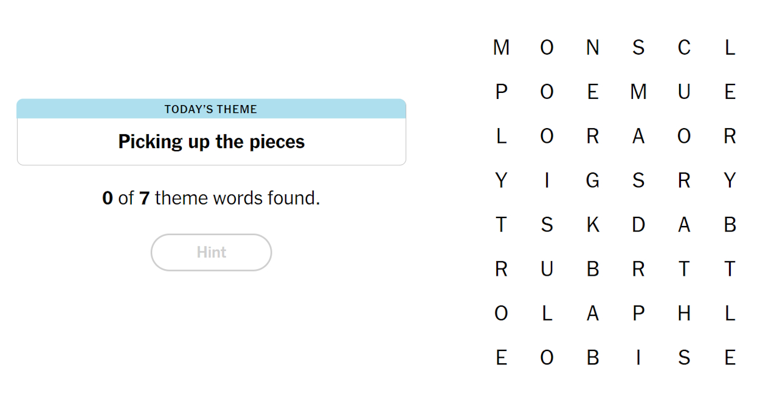
Task: Click the "0 of 7 theme words found" text
Action: (211, 198)
